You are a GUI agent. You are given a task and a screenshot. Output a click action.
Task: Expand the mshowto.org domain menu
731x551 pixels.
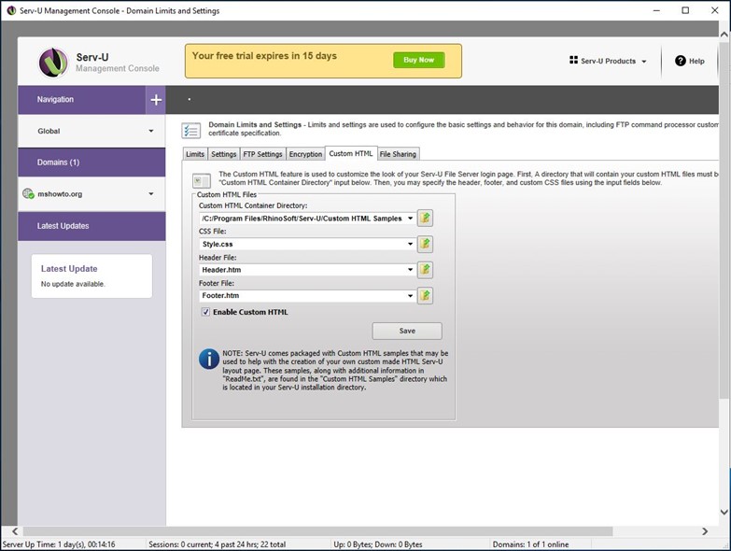151,194
